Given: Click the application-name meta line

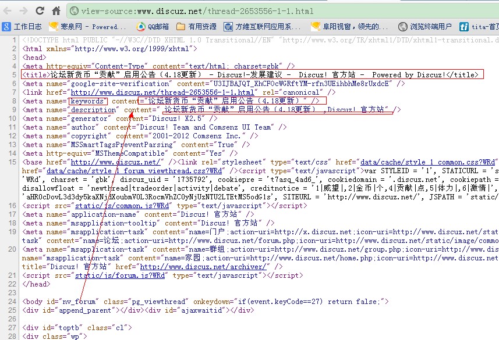Looking at the screenshot, I should [138, 215].
